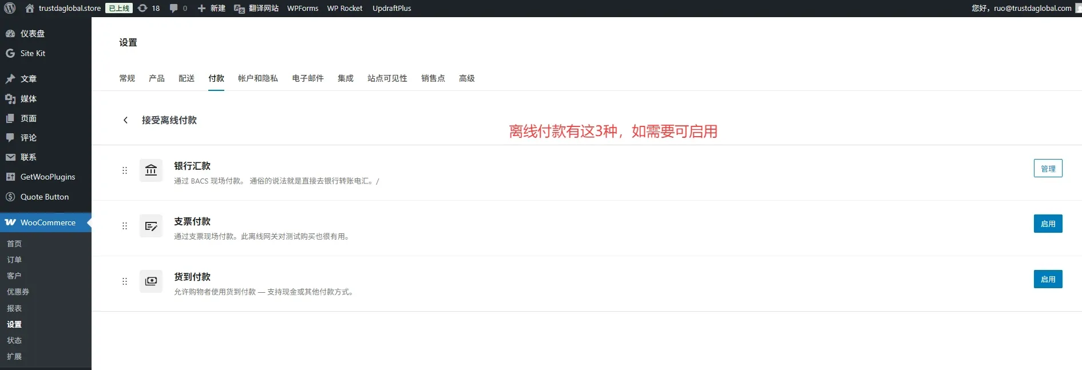Screen dimensions: 1082x370
Task: Open 订单 in the WooCommerce submenu
Action: (x=14, y=260)
